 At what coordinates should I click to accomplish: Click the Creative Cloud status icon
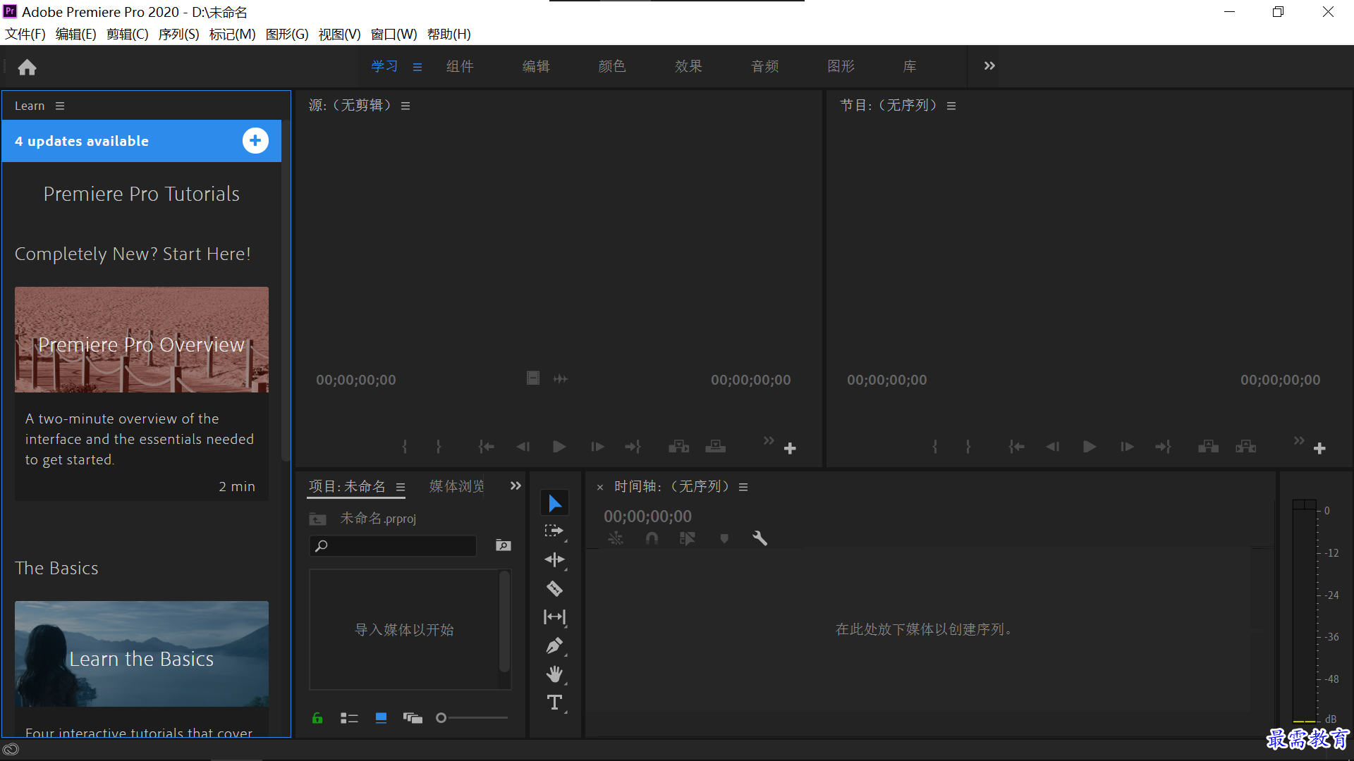(11, 749)
